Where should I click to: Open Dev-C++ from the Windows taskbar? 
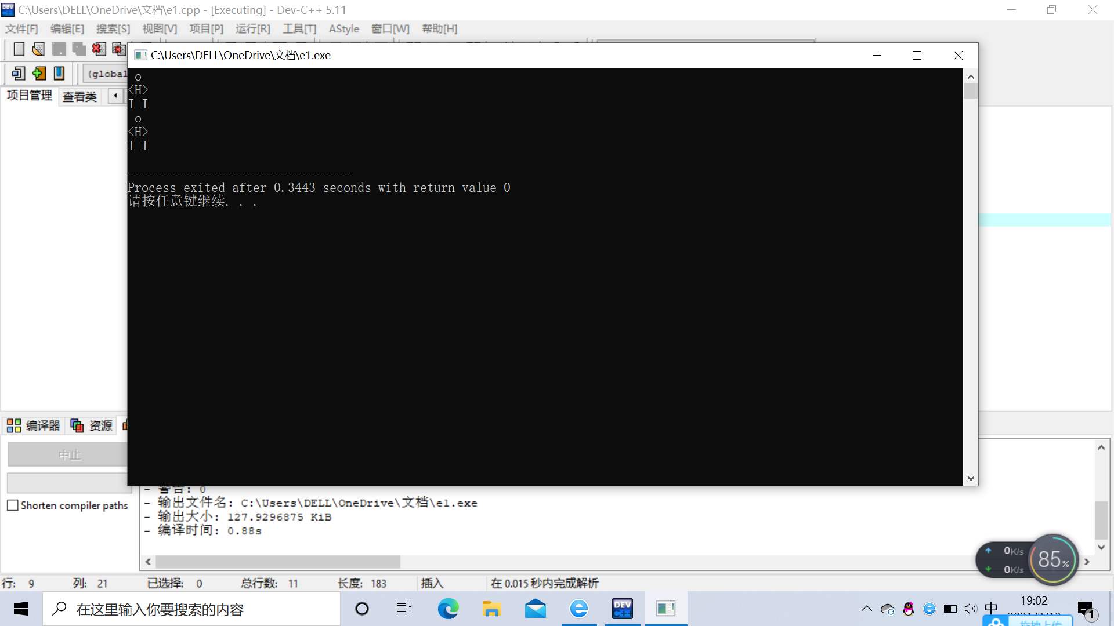(x=622, y=609)
